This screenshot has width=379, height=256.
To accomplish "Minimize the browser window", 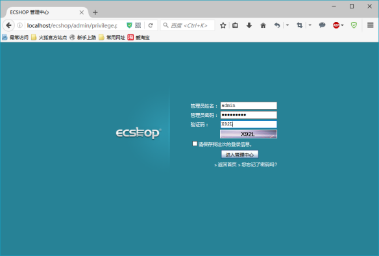I will point(334,6).
